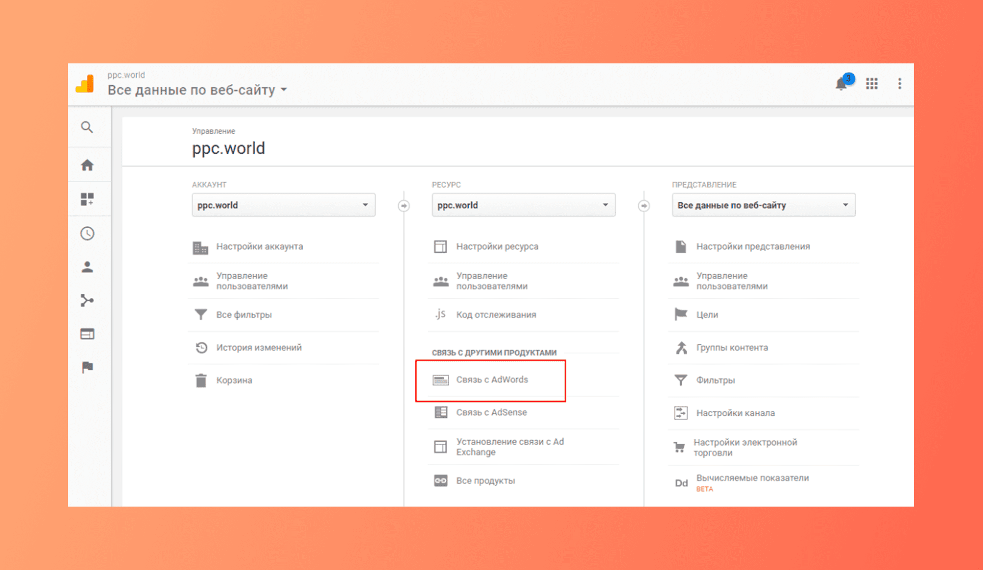Click the search icon in sidebar
This screenshot has width=983, height=570.
(87, 127)
